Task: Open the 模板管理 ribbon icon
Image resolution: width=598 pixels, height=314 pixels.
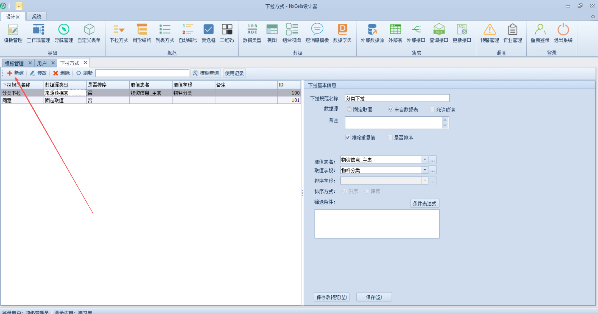Action: coord(13,30)
